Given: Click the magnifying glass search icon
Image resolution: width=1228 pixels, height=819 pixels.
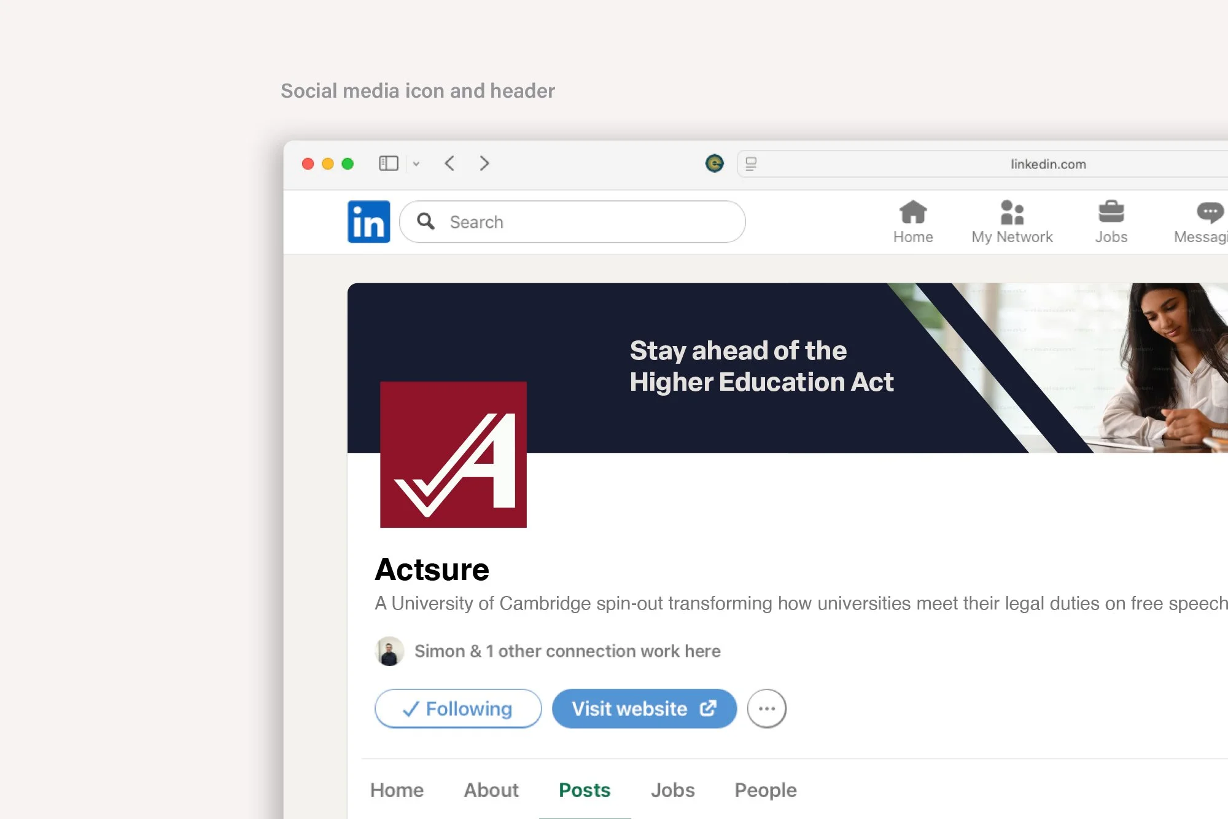Looking at the screenshot, I should point(426,222).
